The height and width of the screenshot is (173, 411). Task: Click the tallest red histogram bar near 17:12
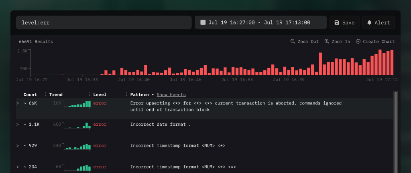point(380,62)
